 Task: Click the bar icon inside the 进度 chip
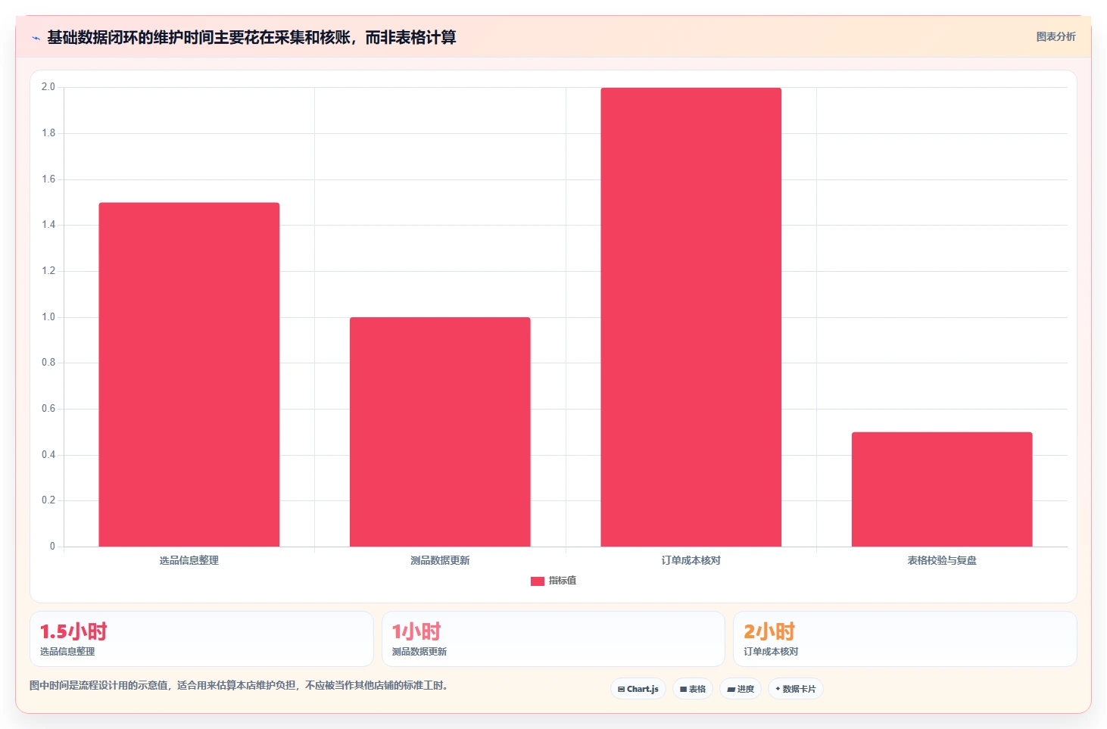click(731, 690)
